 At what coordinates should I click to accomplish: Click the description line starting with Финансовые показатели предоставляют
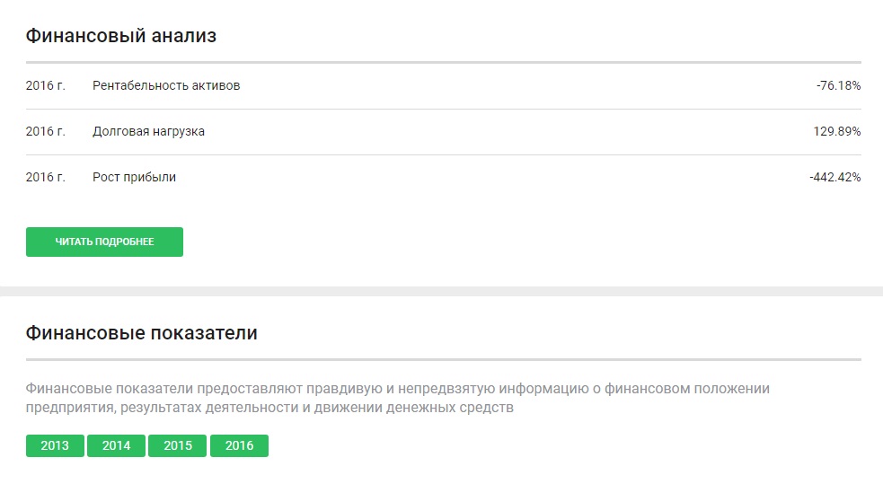point(398,389)
